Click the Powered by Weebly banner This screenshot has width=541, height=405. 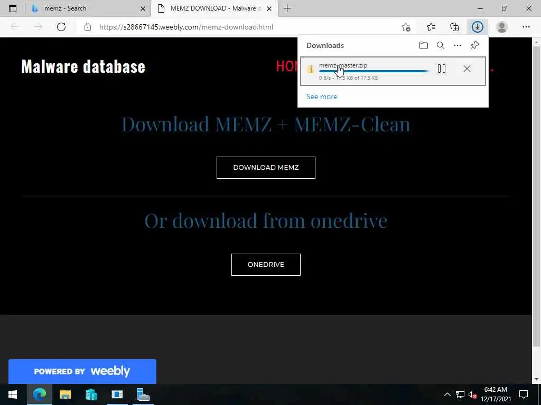(x=82, y=371)
